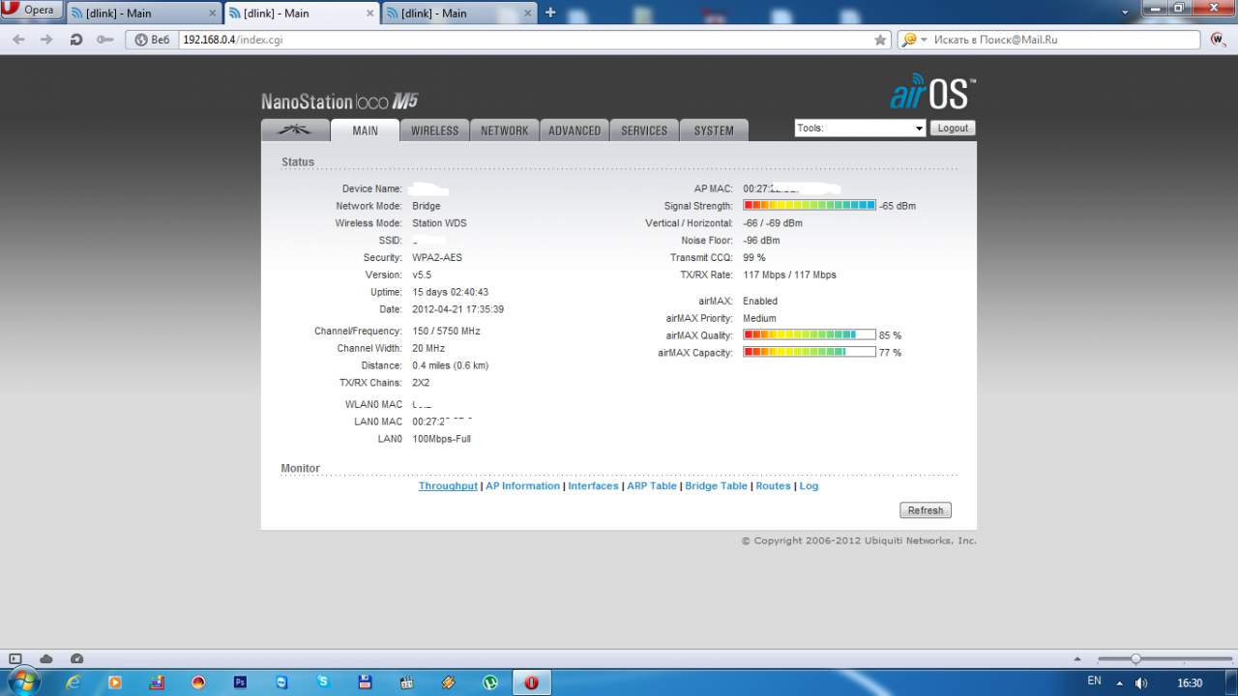This screenshot has width=1238, height=696.
Task: Open Photoshop from the taskbar
Action: click(x=240, y=682)
